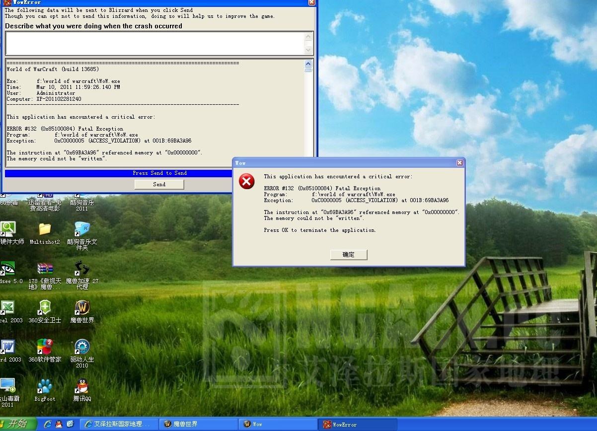This screenshot has width=597, height=431.
Task: Open 酷狗音乐文件夹 desktop shortcut
Action: click(82, 236)
